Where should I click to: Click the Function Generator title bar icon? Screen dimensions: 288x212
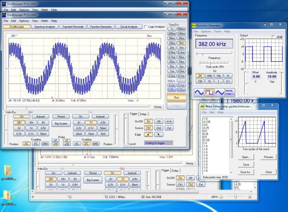coord(194,25)
